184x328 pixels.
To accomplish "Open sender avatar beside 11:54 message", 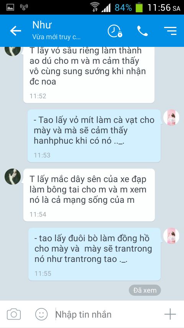I will (x=13, y=177).
